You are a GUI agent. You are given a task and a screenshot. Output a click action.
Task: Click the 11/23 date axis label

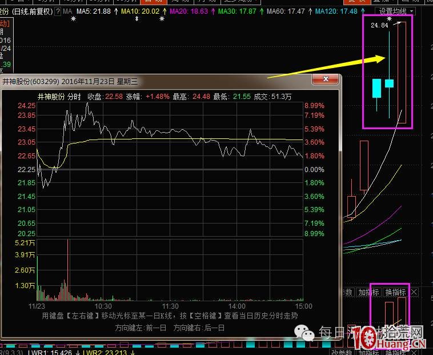(x=37, y=306)
